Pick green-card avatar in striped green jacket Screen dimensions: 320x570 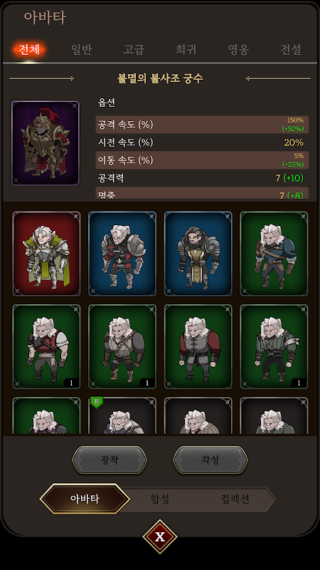274,347
